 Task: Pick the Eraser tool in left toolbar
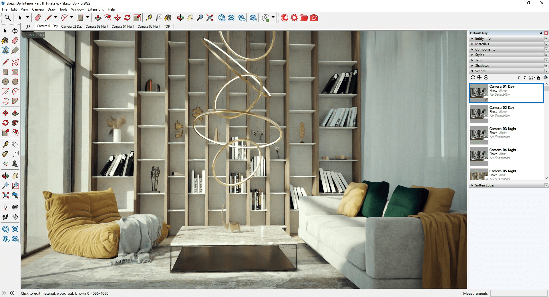click(x=15, y=41)
